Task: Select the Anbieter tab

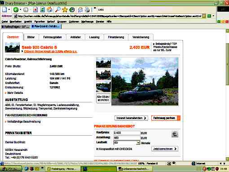Action: tap(75, 37)
